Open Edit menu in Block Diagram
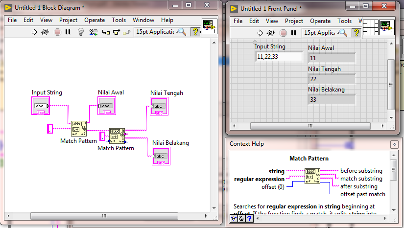The image size is (404, 228). [28, 20]
